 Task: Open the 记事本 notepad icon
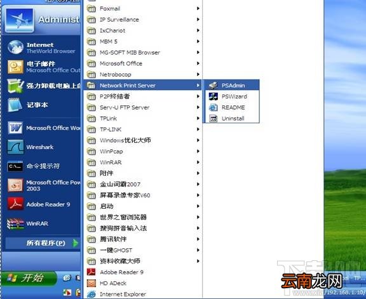pyautogui.click(x=15, y=105)
